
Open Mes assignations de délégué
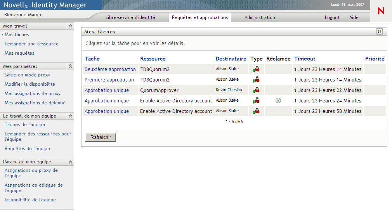click(x=35, y=103)
